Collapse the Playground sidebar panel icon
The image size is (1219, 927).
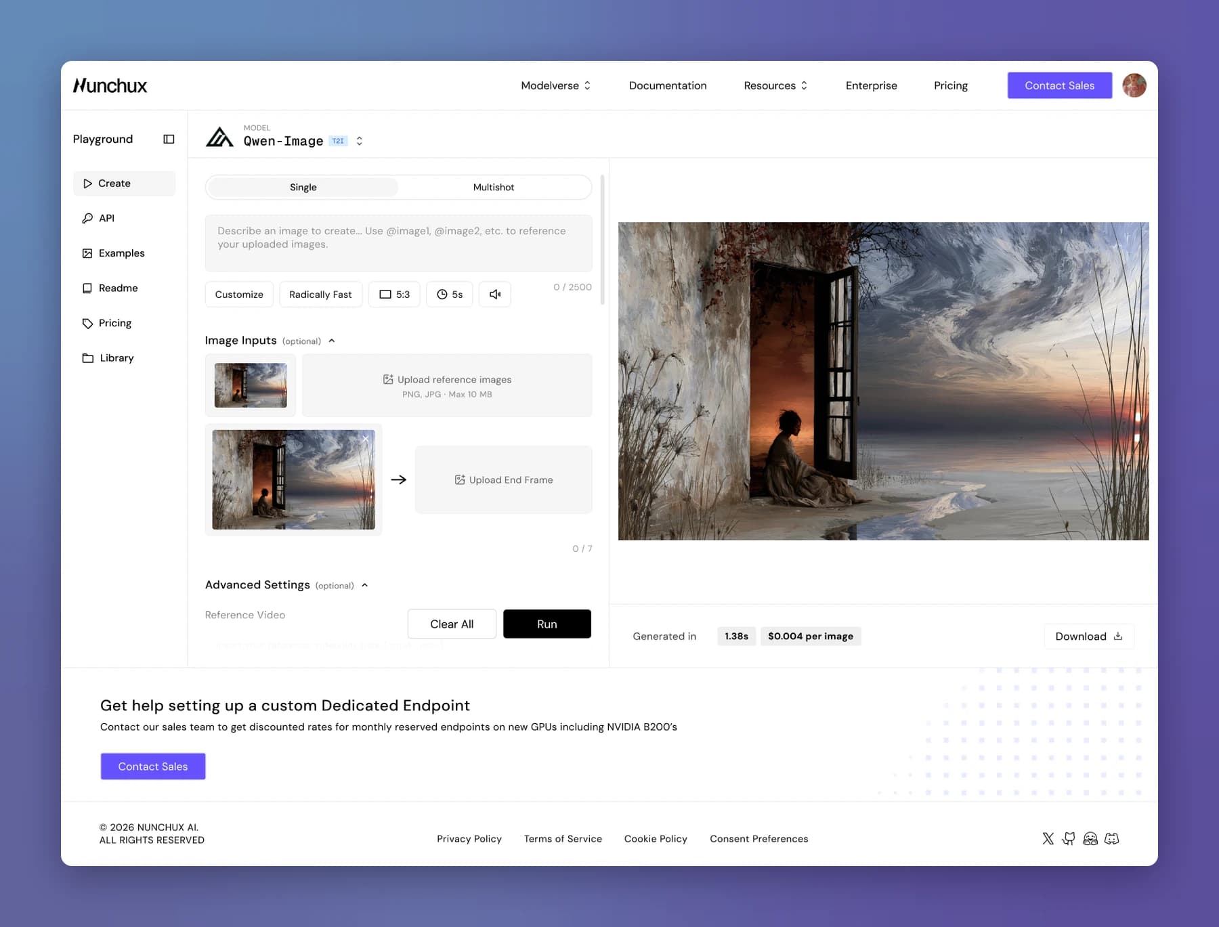(169, 139)
